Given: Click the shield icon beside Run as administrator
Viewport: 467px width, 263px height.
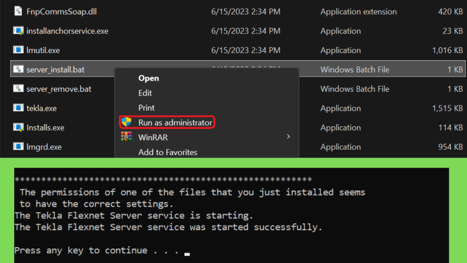Looking at the screenshot, I should (126, 122).
